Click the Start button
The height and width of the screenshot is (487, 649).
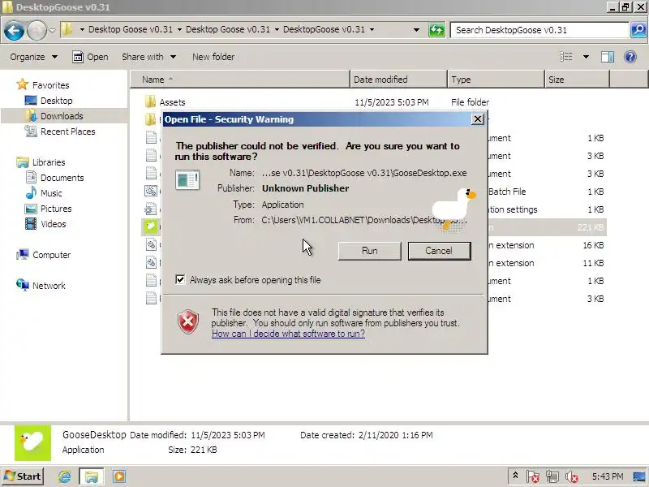(24, 476)
